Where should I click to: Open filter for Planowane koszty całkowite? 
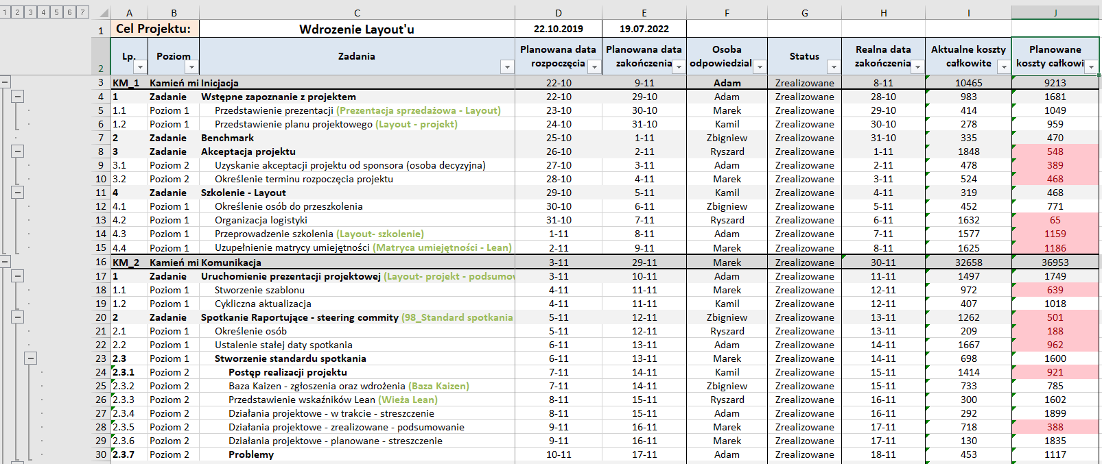pyautogui.click(x=1091, y=66)
